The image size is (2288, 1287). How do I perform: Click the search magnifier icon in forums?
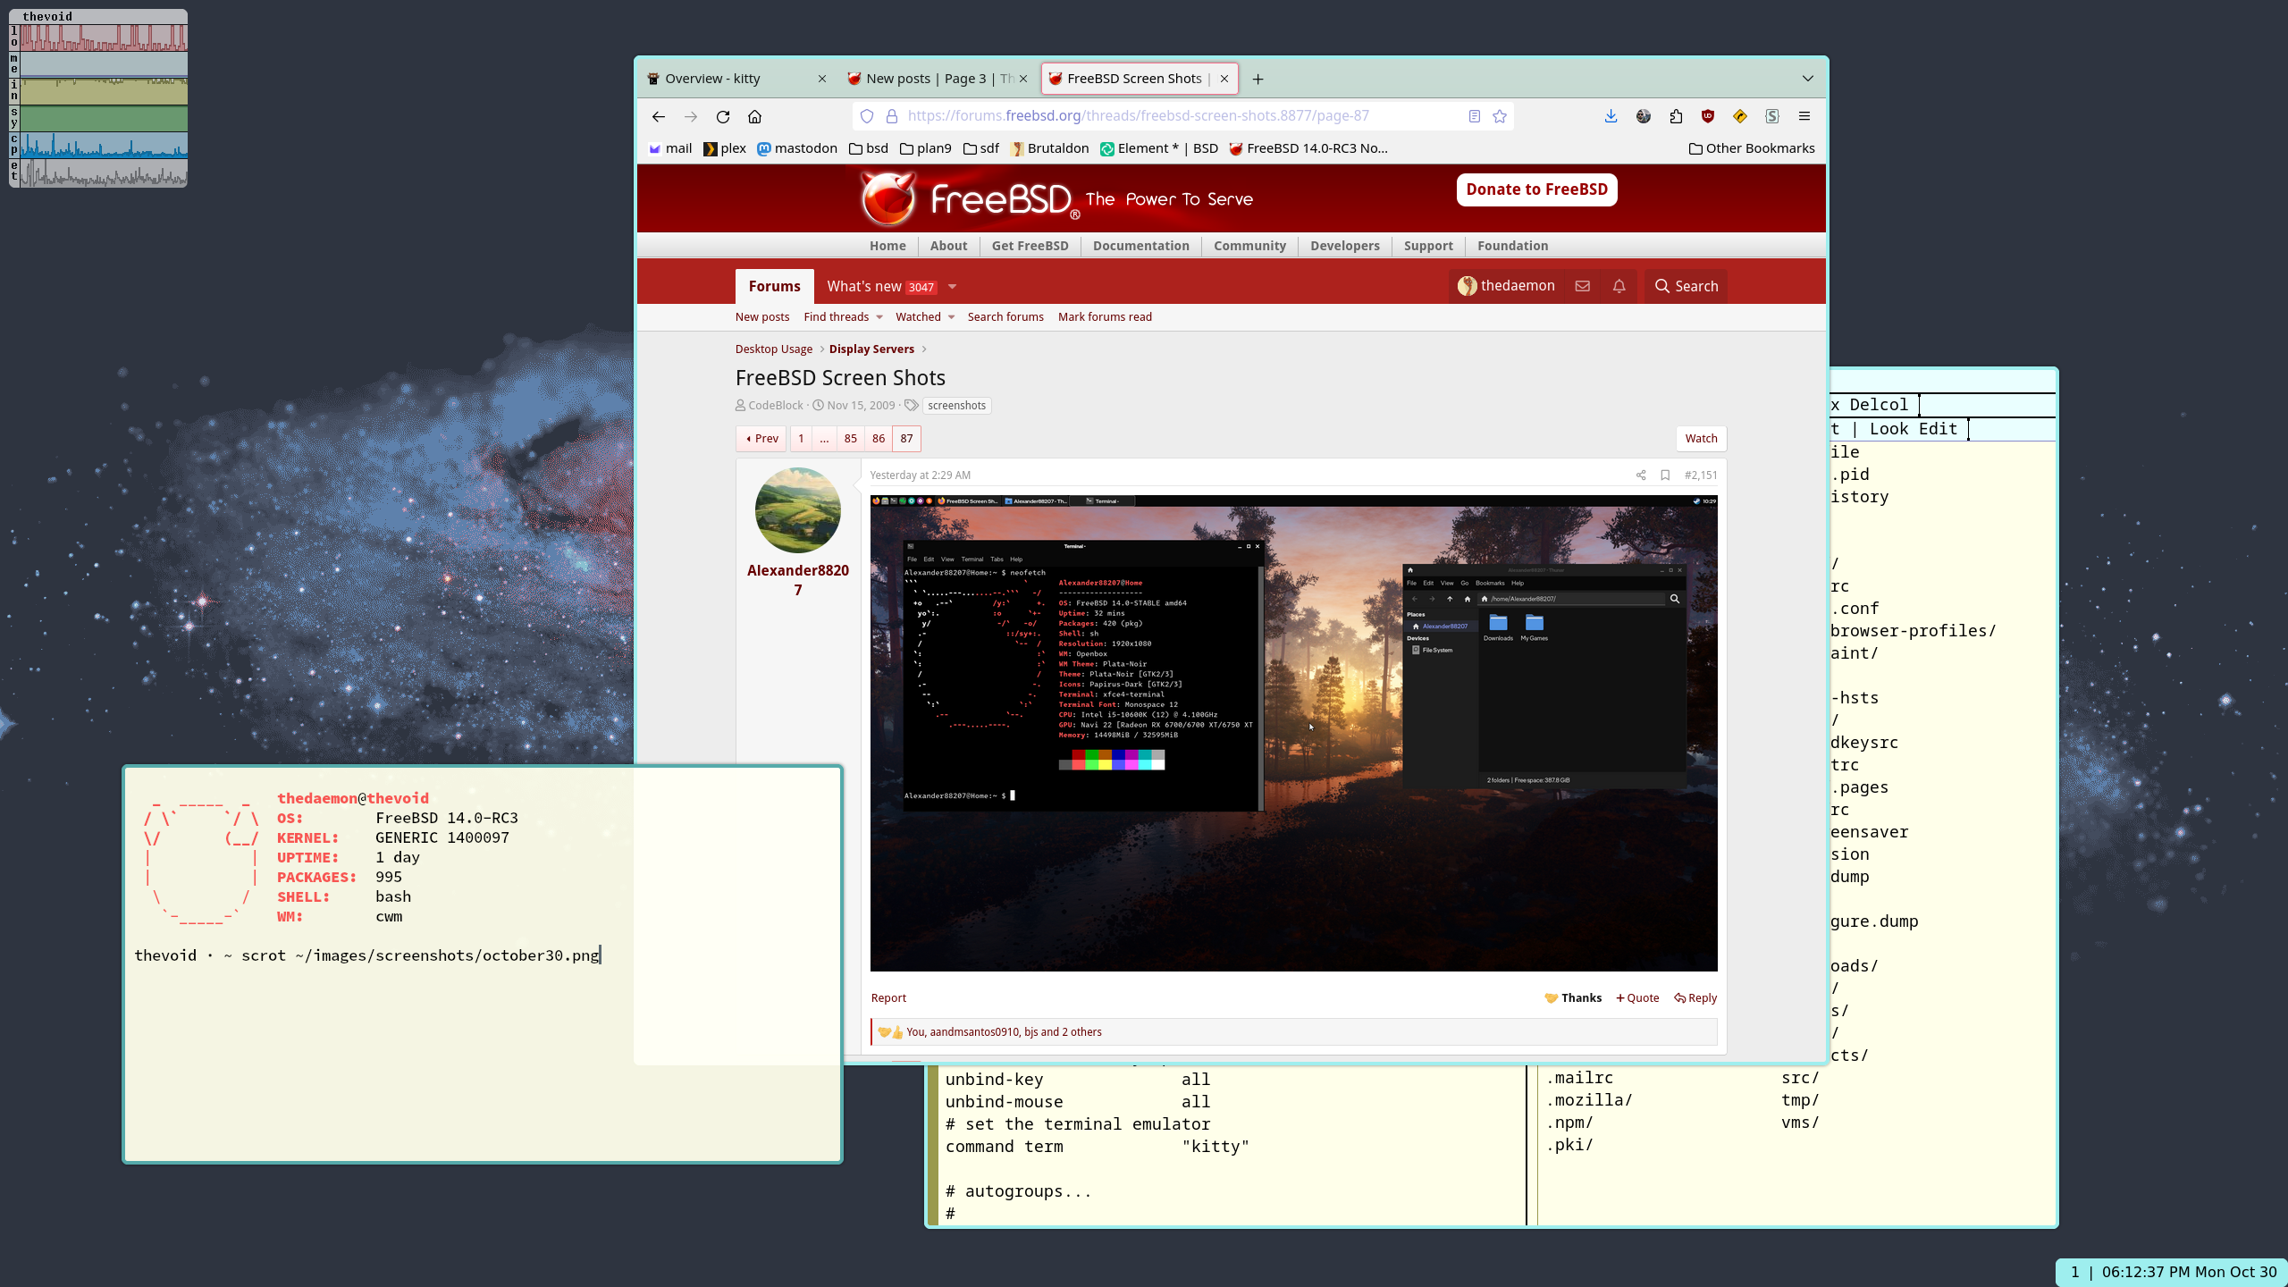point(1662,284)
